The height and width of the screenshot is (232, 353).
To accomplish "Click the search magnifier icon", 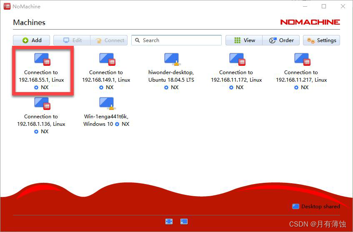I will click(138, 40).
